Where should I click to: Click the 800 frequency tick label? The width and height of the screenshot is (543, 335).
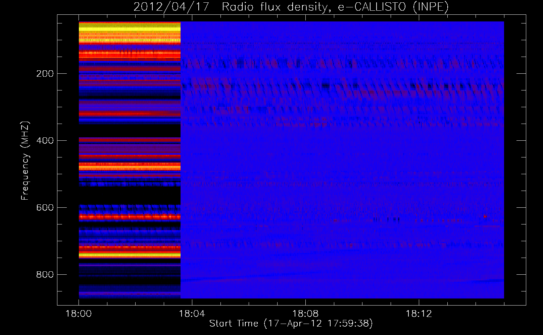(45, 275)
